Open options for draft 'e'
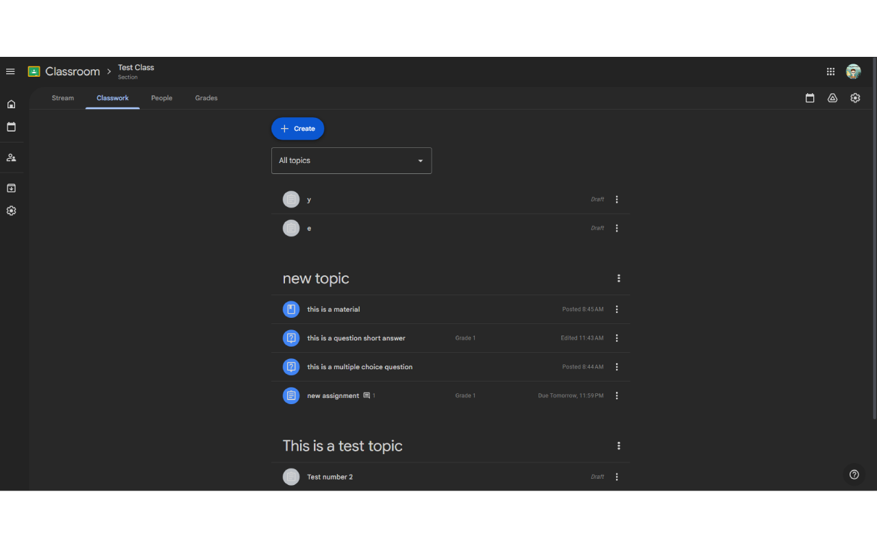 (x=617, y=228)
